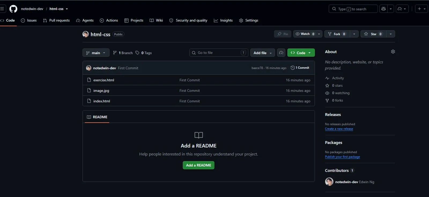
Task: Open First Commit message on index.html row
Action: click(x=190, y=101)
